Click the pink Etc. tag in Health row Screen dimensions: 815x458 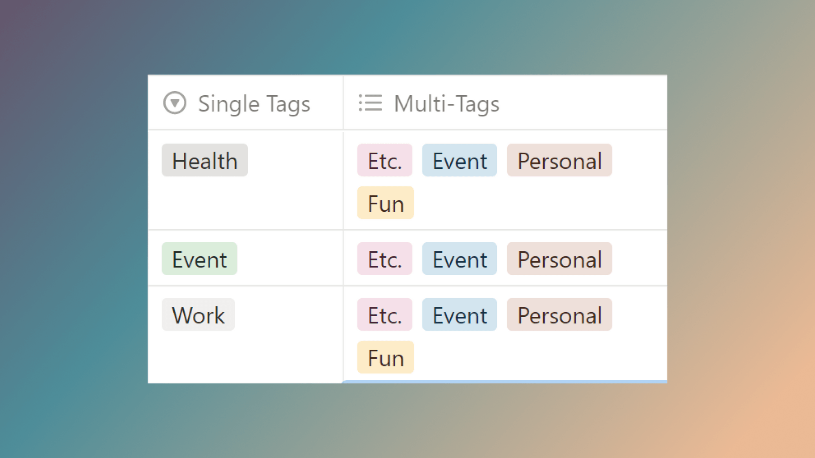(384, 160)
